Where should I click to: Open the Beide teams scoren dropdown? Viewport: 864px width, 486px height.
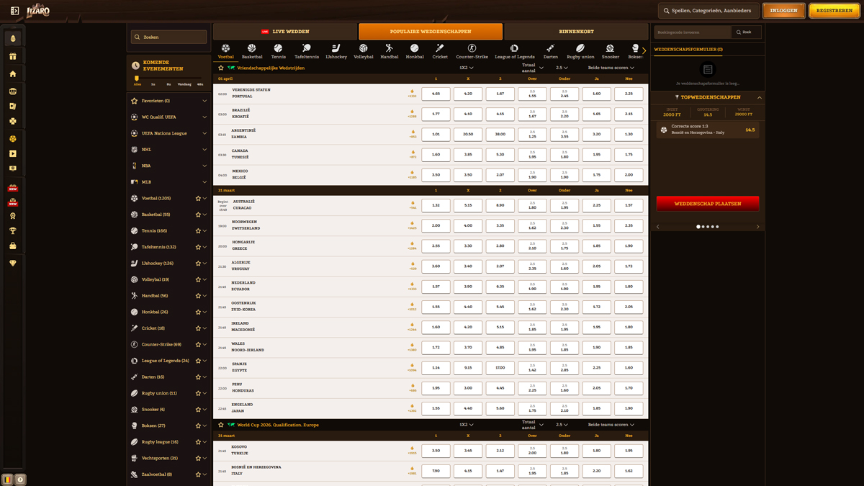click(611, 68)
